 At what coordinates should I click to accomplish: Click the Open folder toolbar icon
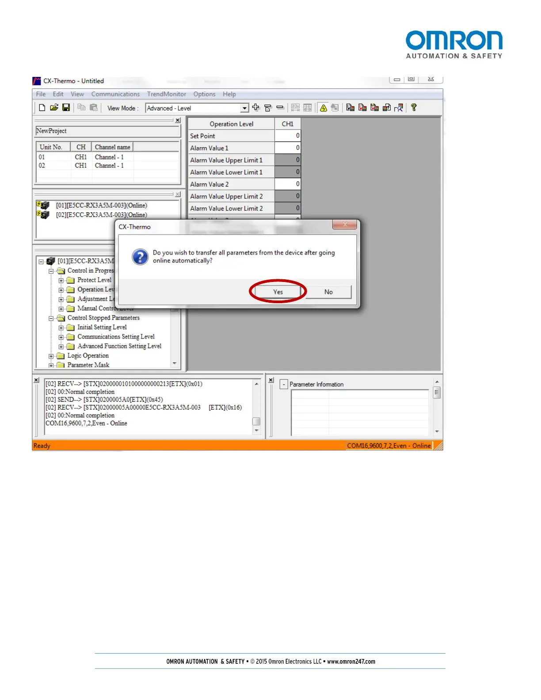pos(54,107)
